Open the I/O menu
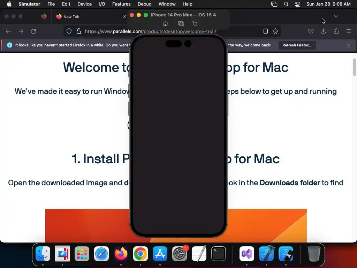357x268 pixels. [x=102, y=4]
